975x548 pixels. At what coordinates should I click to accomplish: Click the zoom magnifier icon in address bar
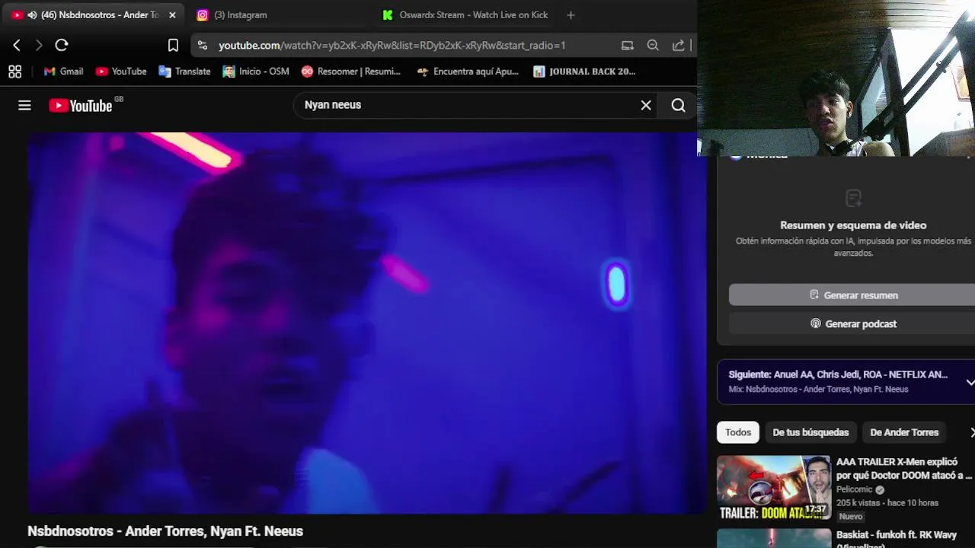653,45
